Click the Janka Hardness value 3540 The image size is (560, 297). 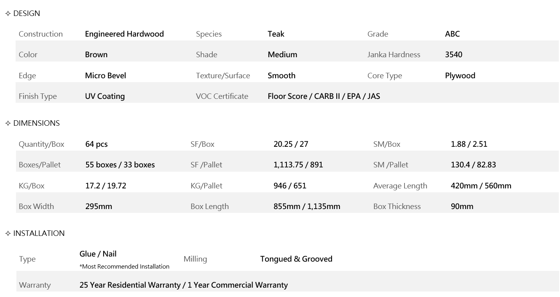tap(454, 54)
